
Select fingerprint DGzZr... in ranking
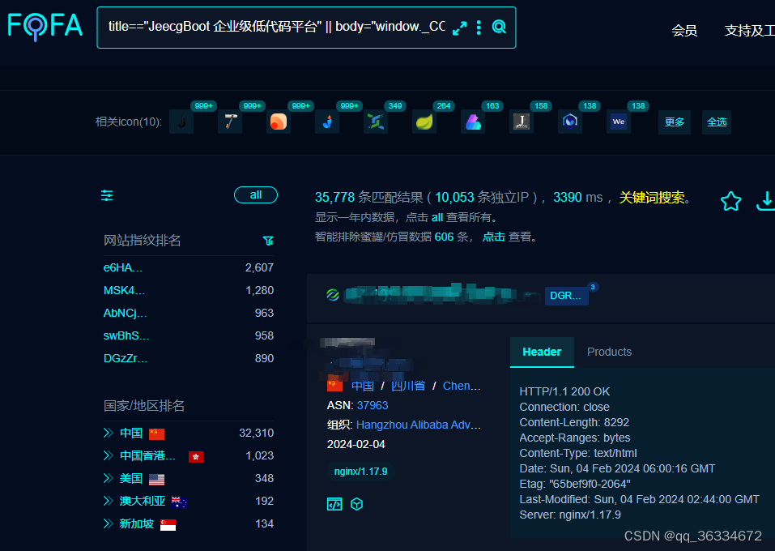tap(125, 359)
